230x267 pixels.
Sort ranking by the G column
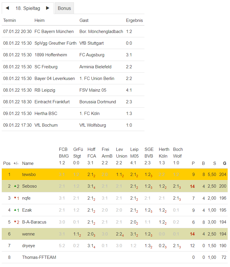[x=224, y=163]
